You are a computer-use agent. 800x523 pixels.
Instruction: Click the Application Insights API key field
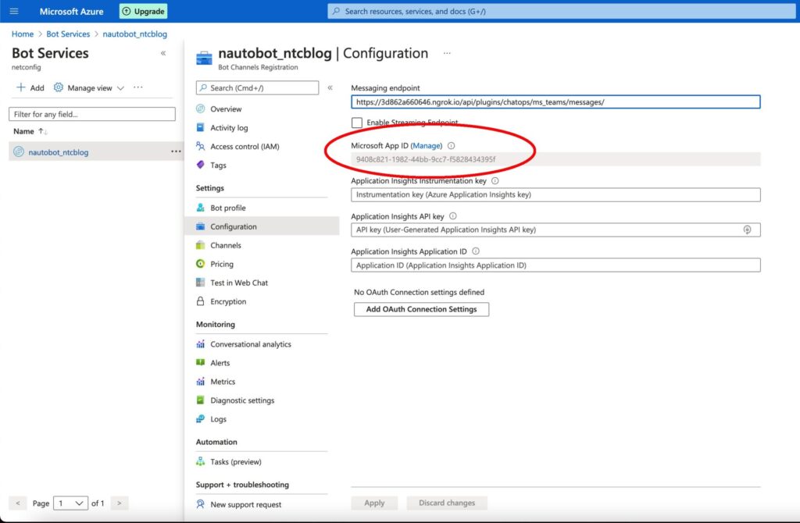(555, 230)
